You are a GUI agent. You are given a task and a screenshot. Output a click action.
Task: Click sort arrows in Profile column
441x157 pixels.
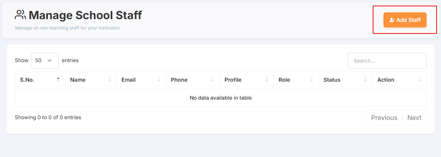coord(266,80)
